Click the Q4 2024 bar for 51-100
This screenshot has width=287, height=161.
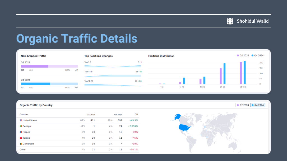pos(245,72)
